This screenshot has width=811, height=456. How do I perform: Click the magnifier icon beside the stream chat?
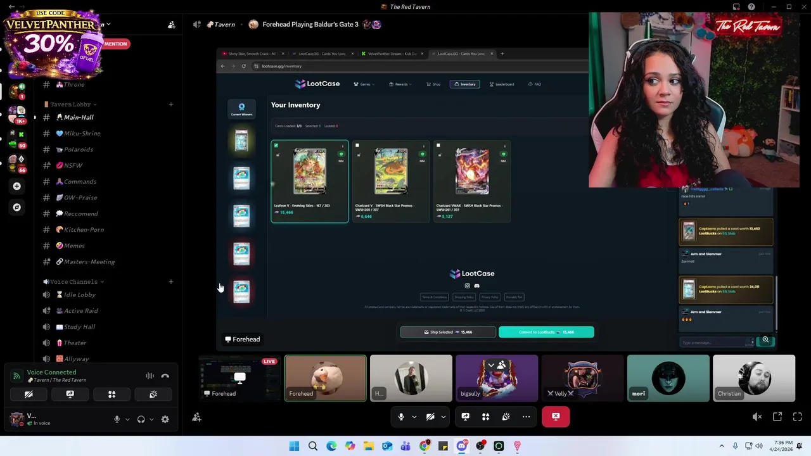[765, 340]
